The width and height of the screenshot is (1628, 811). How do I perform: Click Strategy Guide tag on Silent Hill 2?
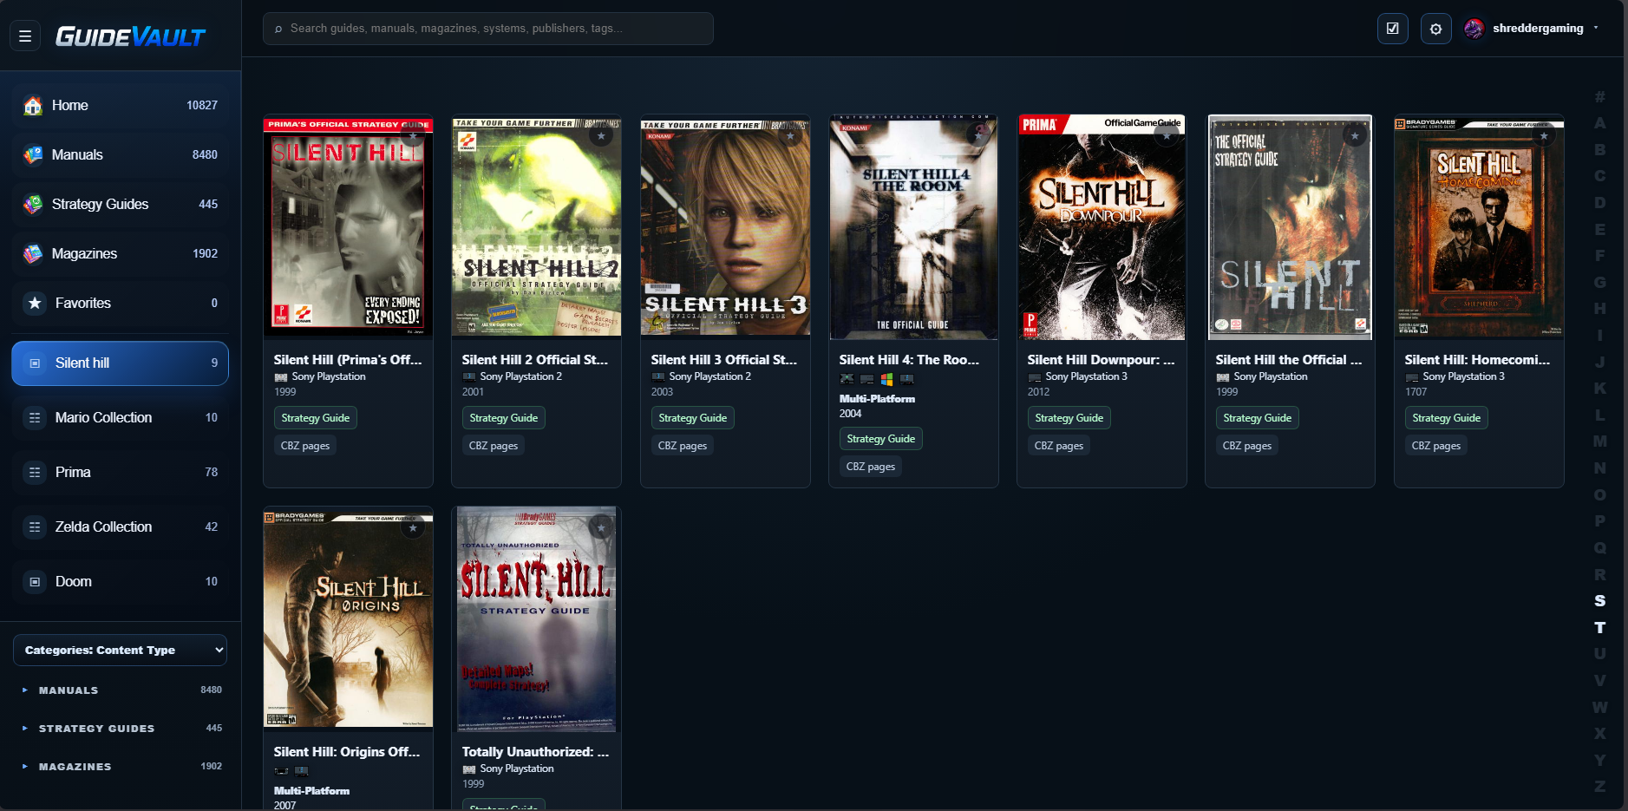tap(504, 418)
